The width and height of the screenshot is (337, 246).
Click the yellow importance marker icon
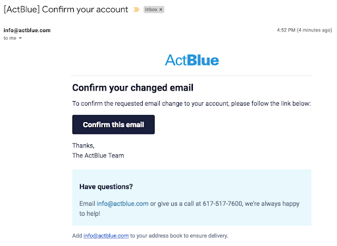(x=136, y=10)
